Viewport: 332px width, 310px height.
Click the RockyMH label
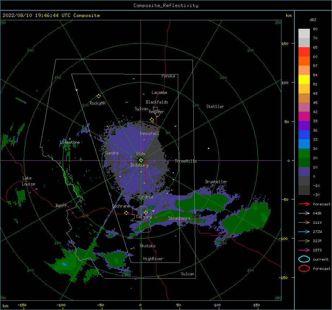(x=97, y=103)
